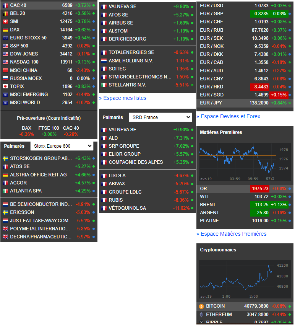Click the UK flag beside POLYMETAL INTERNATIO...
Screen dimensions: 295x326
5,229
